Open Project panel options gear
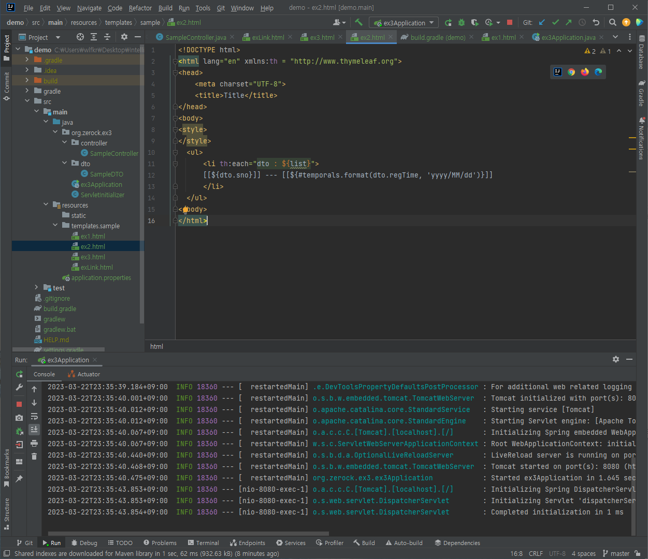The width and height of the screenshot is (648, 559). pos(124,37)
